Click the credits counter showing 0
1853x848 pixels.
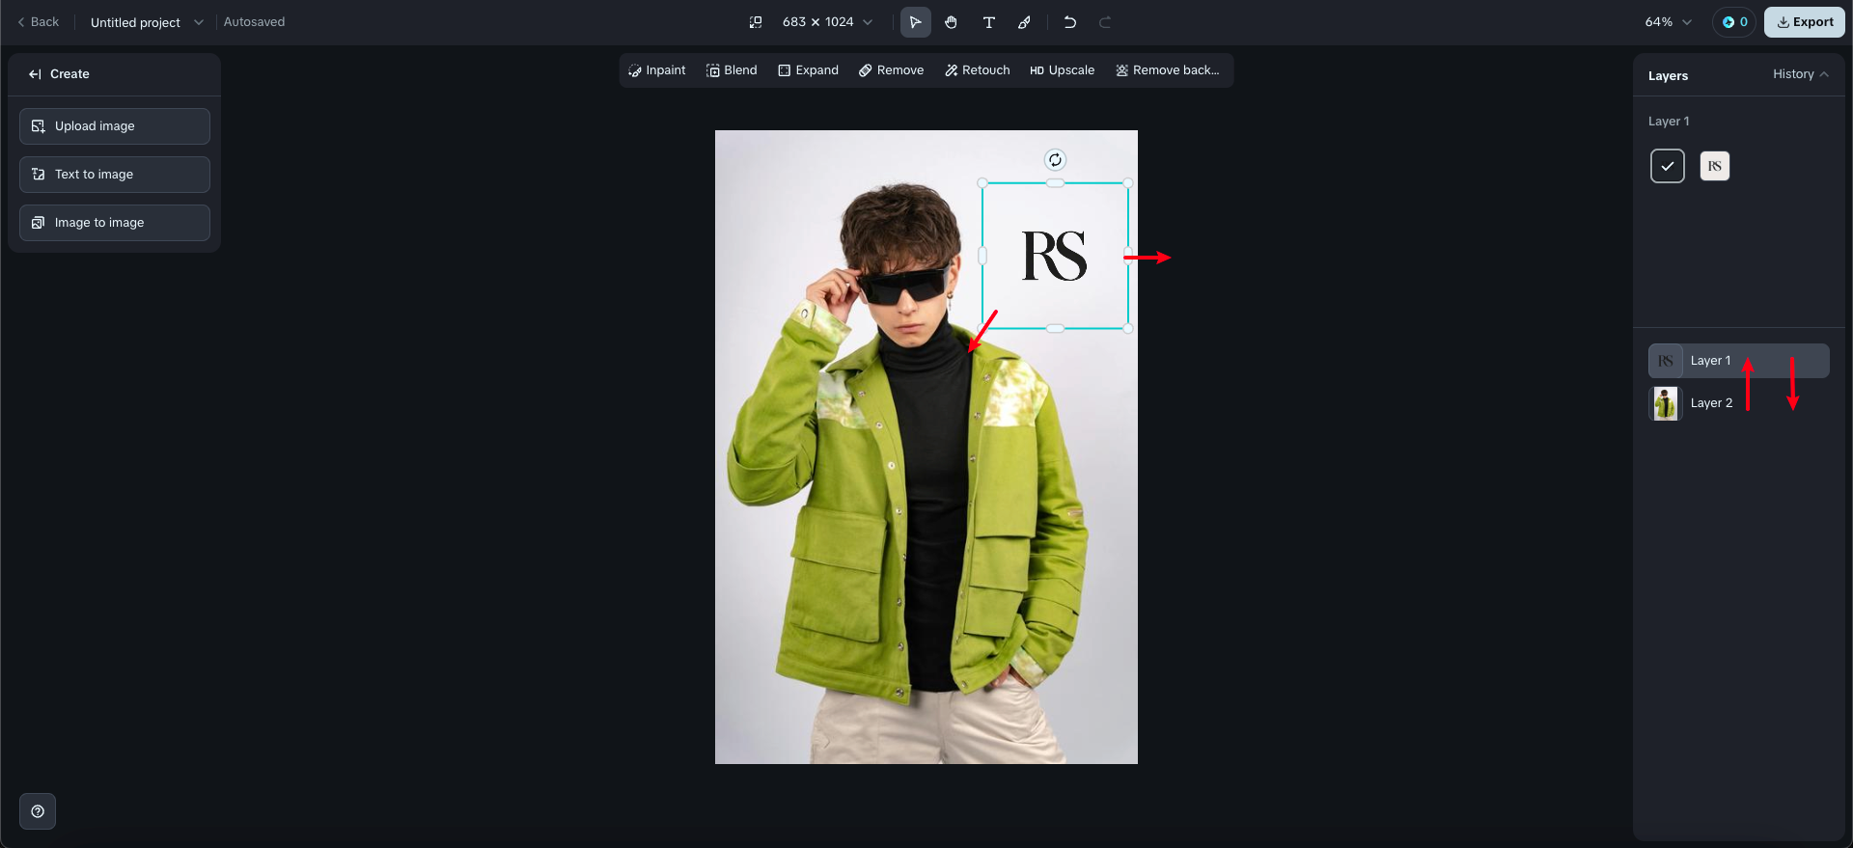pyautogui.click(x=1735, y=22)
